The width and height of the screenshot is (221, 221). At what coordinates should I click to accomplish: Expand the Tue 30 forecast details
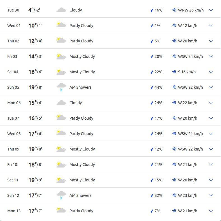(211, 10)
